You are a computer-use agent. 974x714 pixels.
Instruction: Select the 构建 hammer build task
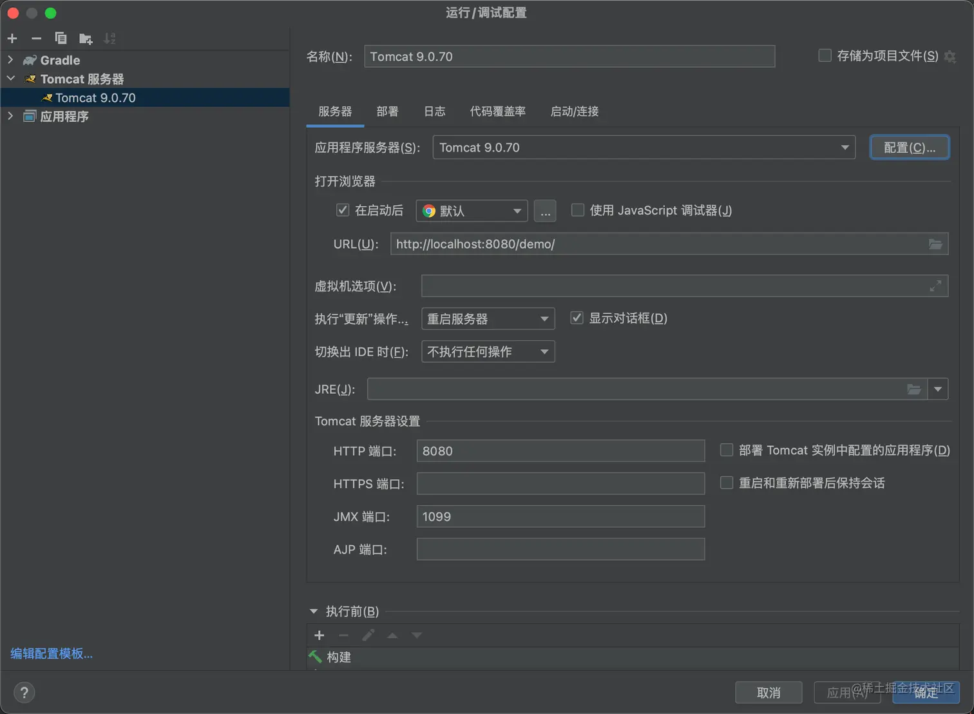click(x=633, y=657)
